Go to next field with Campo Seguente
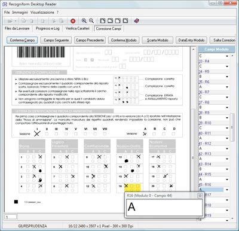 (56, 40)
